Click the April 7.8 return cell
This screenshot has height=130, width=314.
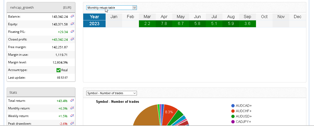pyautogui.click(x=164, y=24)
